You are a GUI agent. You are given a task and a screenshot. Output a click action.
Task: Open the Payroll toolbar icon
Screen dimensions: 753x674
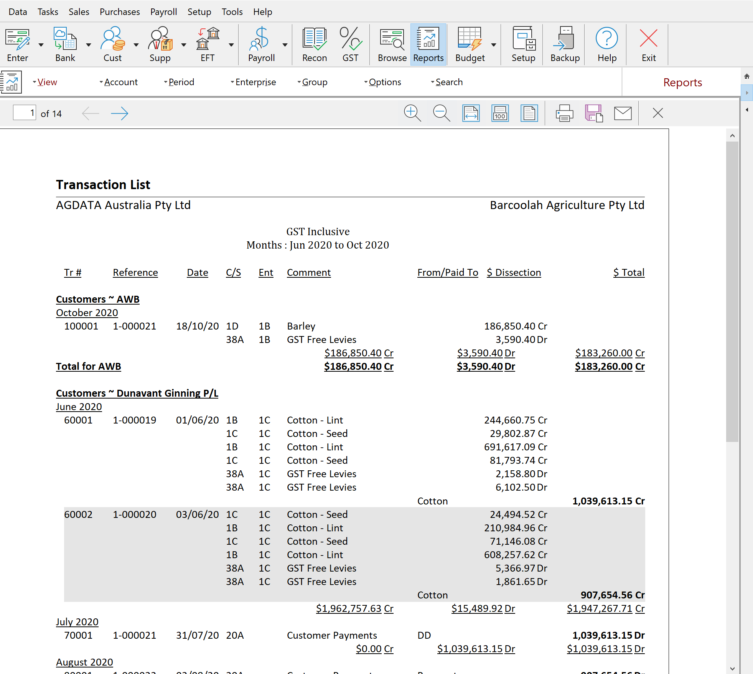(261, 44)
